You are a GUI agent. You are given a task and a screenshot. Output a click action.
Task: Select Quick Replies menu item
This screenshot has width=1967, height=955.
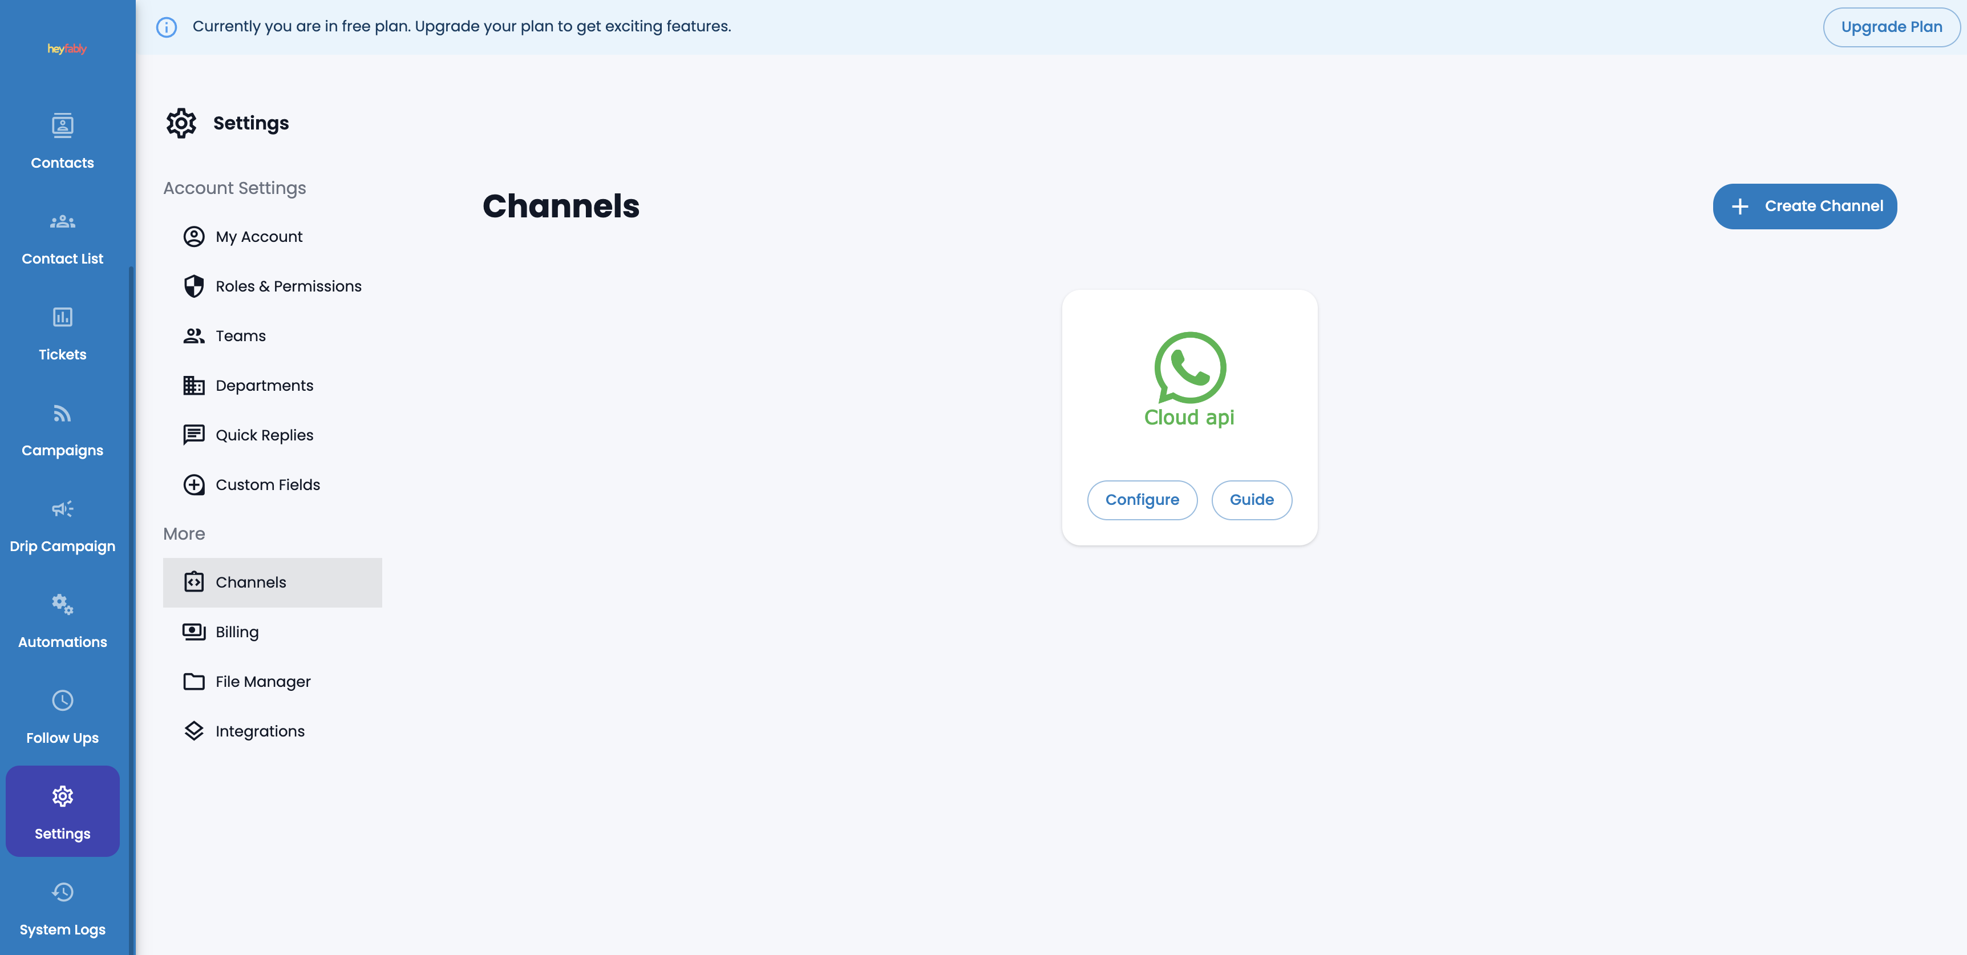click(x=264, y=435)
